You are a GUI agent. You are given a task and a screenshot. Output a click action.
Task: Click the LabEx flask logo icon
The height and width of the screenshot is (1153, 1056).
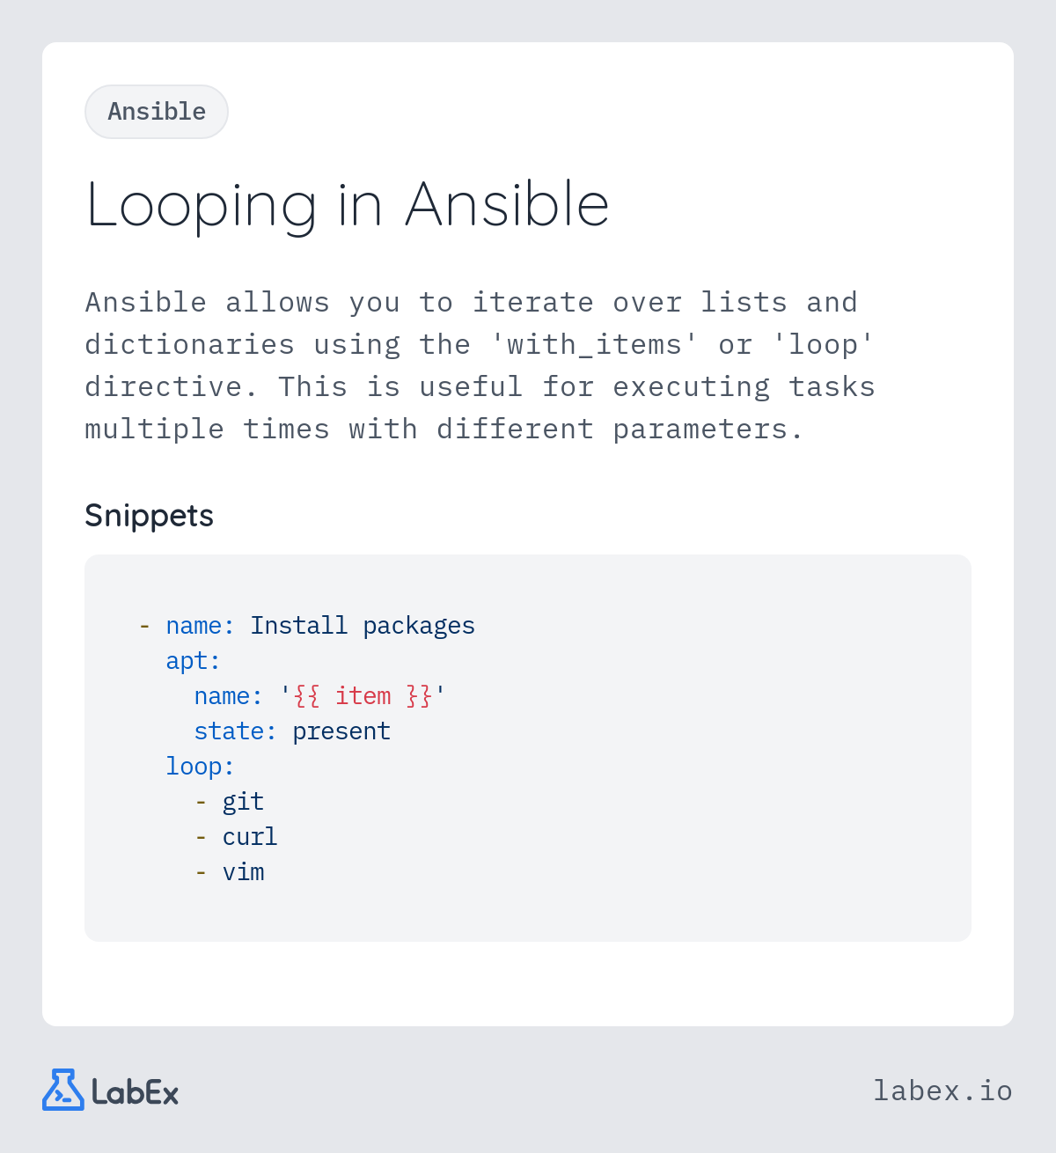[x=63, y=1090]
